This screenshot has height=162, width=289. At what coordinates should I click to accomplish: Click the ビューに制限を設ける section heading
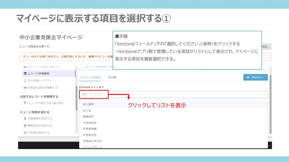point(35,112)
